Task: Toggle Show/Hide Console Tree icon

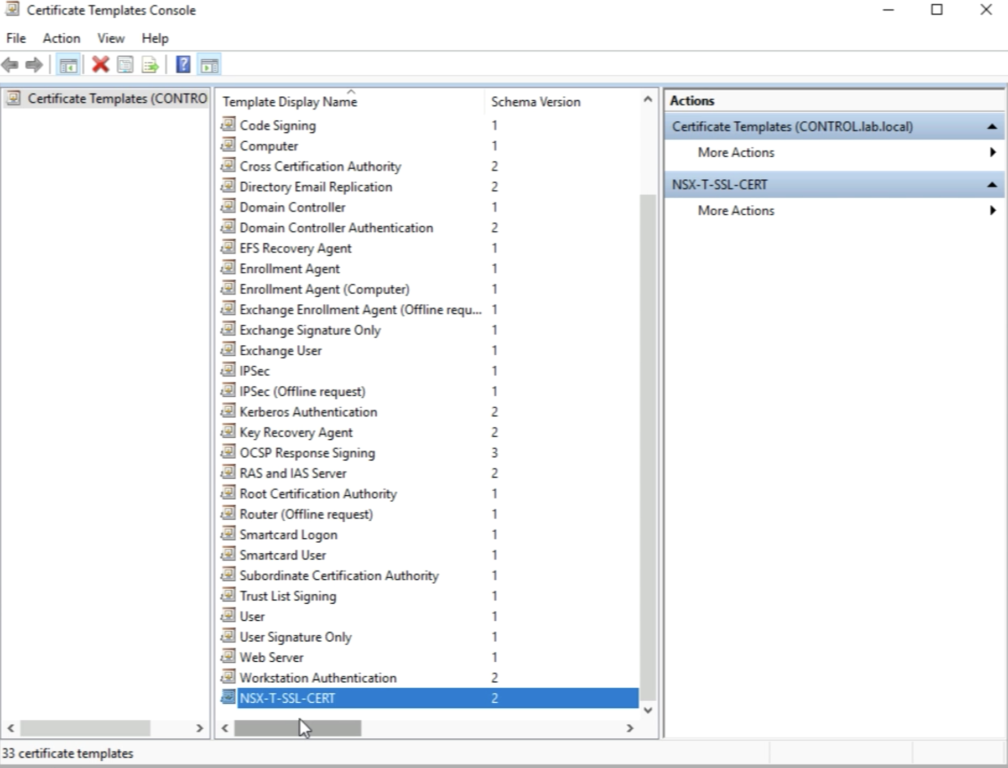Action: 68,65
